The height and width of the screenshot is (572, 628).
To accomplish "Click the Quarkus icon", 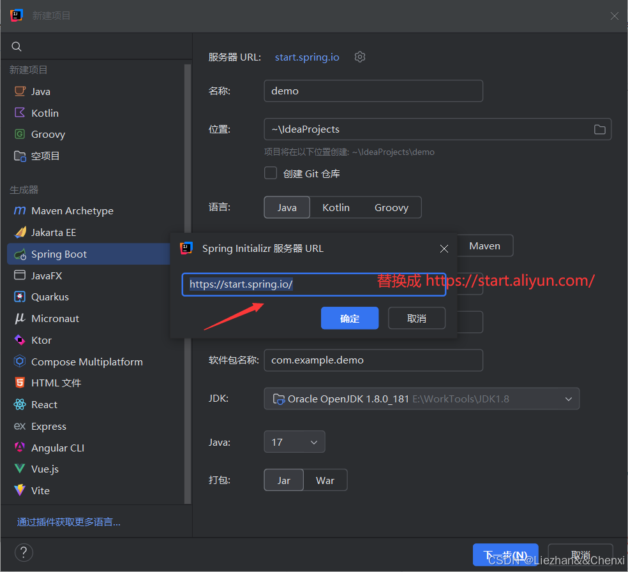I will click(20, 297).
